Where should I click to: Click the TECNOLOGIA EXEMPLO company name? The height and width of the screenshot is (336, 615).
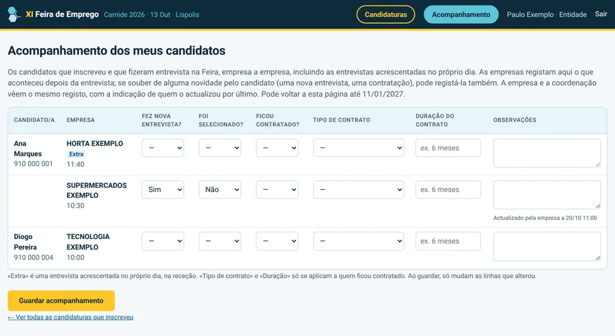pos(88,242)
